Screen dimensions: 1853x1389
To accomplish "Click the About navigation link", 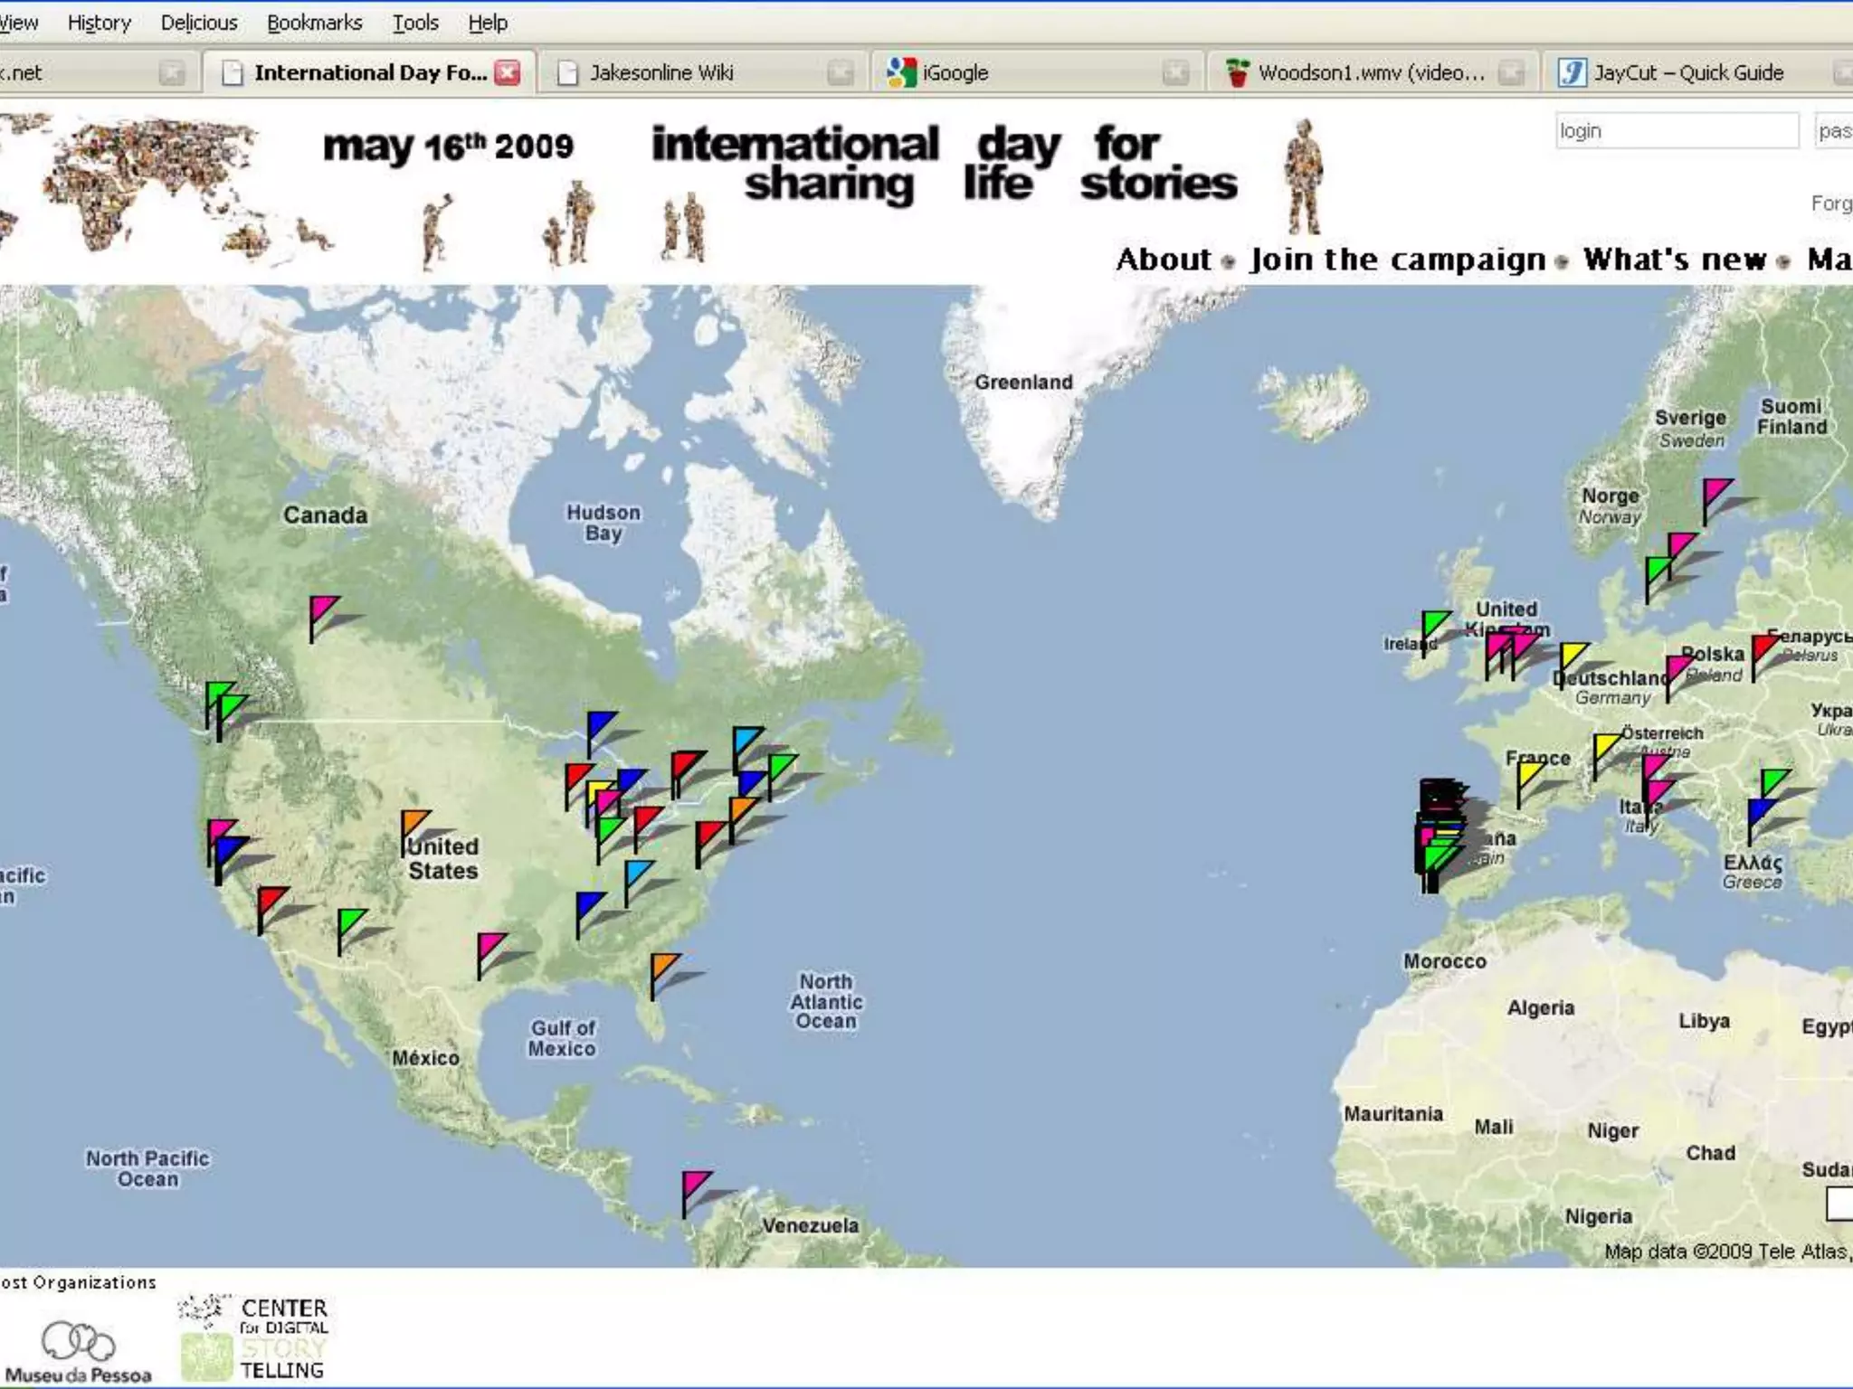I will point(1163,260).
